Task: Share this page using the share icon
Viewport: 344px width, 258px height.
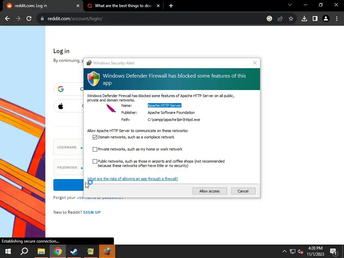Action: [280, 19]
